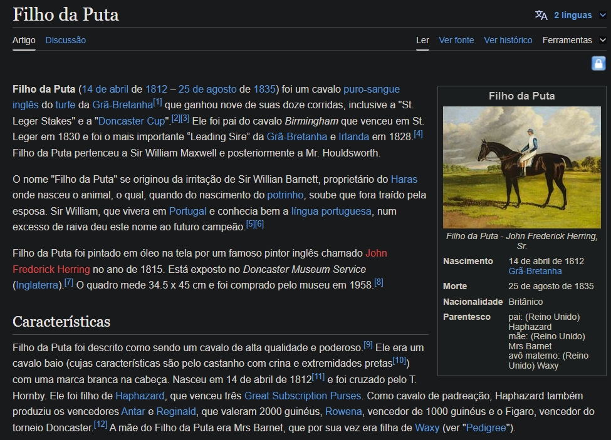
Task: Click the Haras link
Action: [x=404, y=180]
